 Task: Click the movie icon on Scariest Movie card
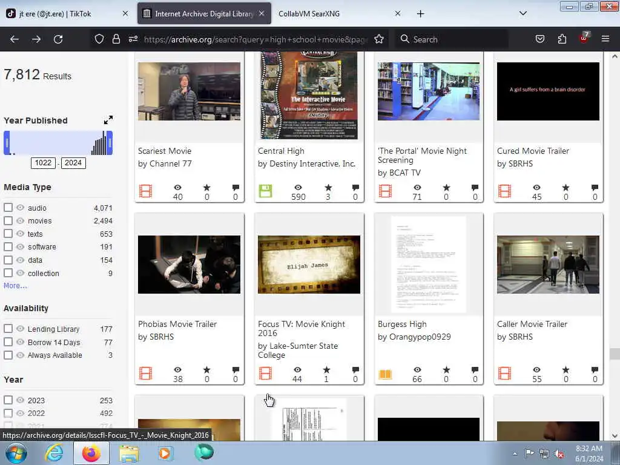coord(146,191)
